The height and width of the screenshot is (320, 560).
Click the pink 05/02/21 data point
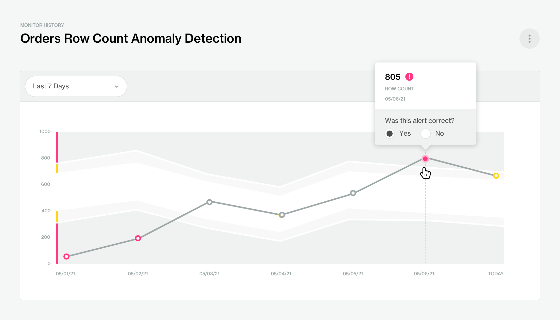coord(138,238)
